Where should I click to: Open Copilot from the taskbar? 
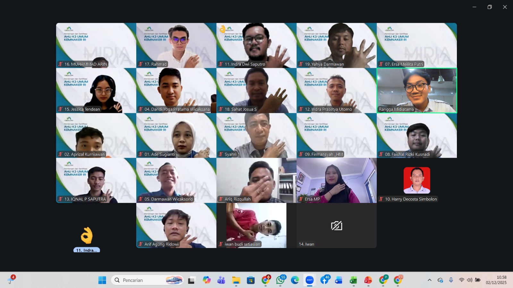tap(206, 280)
